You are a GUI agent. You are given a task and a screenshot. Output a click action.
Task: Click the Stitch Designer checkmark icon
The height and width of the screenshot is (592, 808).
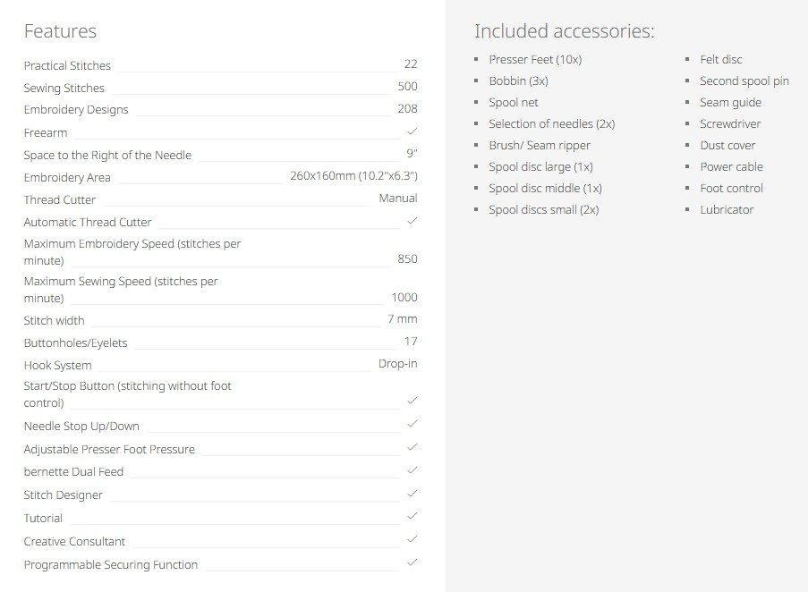point(412,493)
